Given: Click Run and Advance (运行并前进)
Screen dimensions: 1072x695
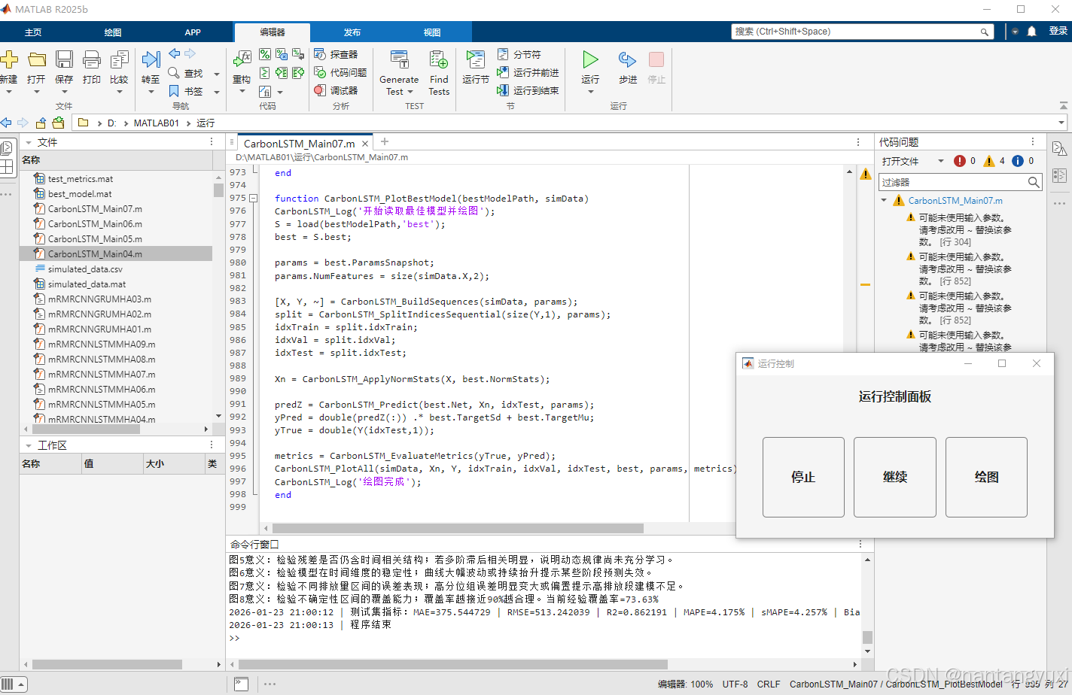Looking at the screenshot, I should pos(528,72).
